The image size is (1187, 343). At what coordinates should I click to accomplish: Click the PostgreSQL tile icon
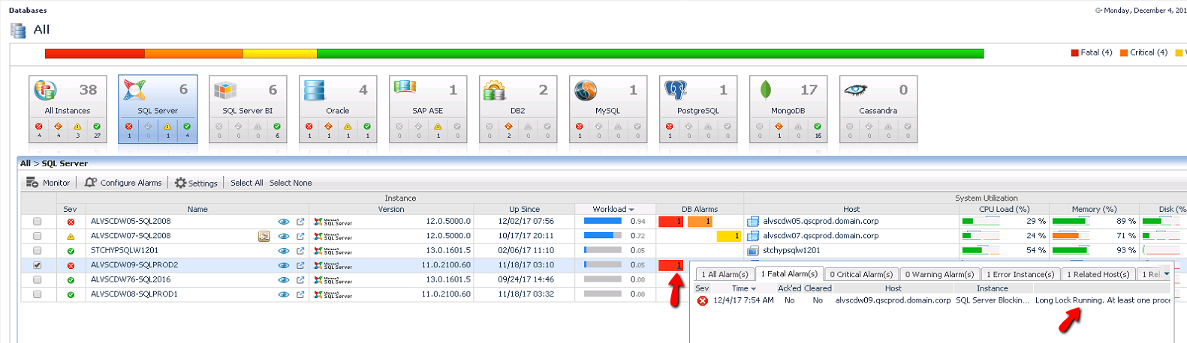pyautogui.click(x=676, y=91)
